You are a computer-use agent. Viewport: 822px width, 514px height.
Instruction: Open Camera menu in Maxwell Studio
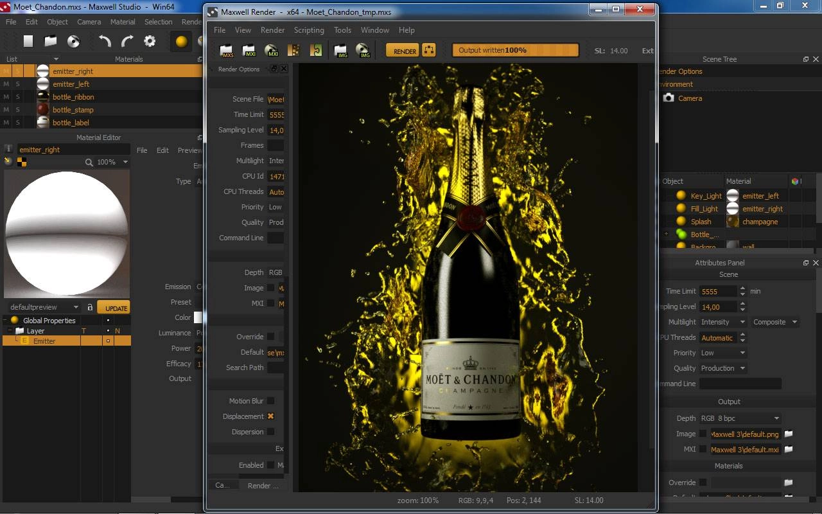coord(89,22)
